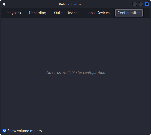Click the Volume Control window title
The height and width of the screenshot is (135, 151).
pos(70,4)
